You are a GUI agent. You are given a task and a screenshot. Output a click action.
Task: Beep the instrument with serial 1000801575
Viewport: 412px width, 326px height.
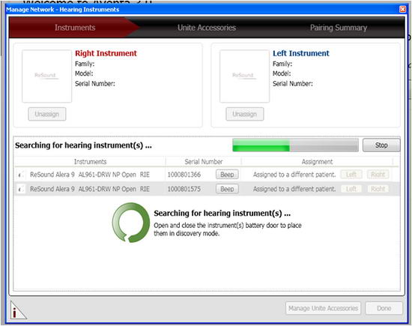click(227, 189)
